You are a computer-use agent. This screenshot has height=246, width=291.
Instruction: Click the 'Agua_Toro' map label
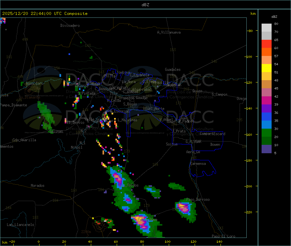35,83
